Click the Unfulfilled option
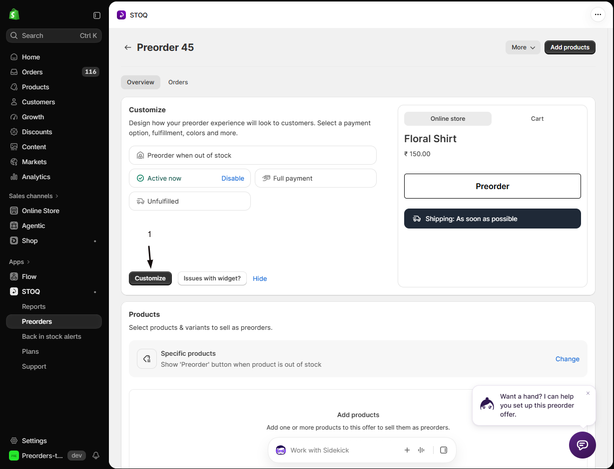 pos(190,201)
